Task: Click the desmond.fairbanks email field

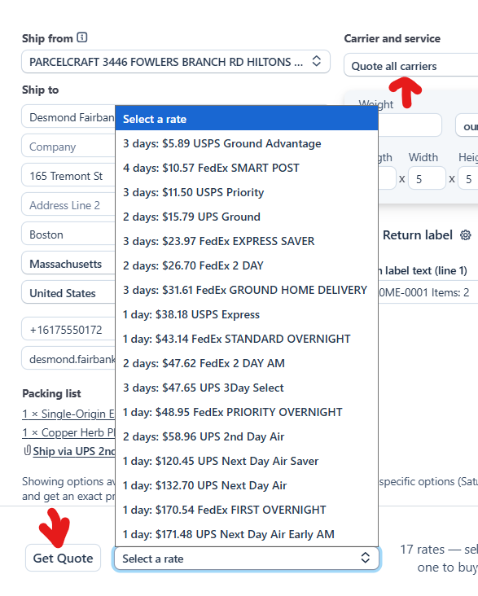Action: pos(68,359)
